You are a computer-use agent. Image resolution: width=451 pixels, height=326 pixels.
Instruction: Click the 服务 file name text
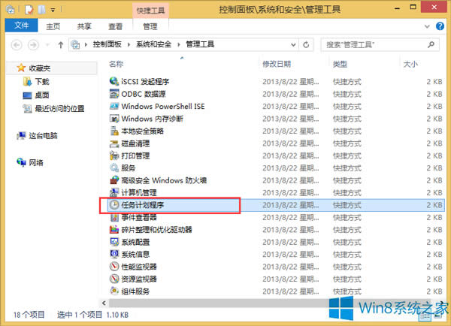coord(129,168)
